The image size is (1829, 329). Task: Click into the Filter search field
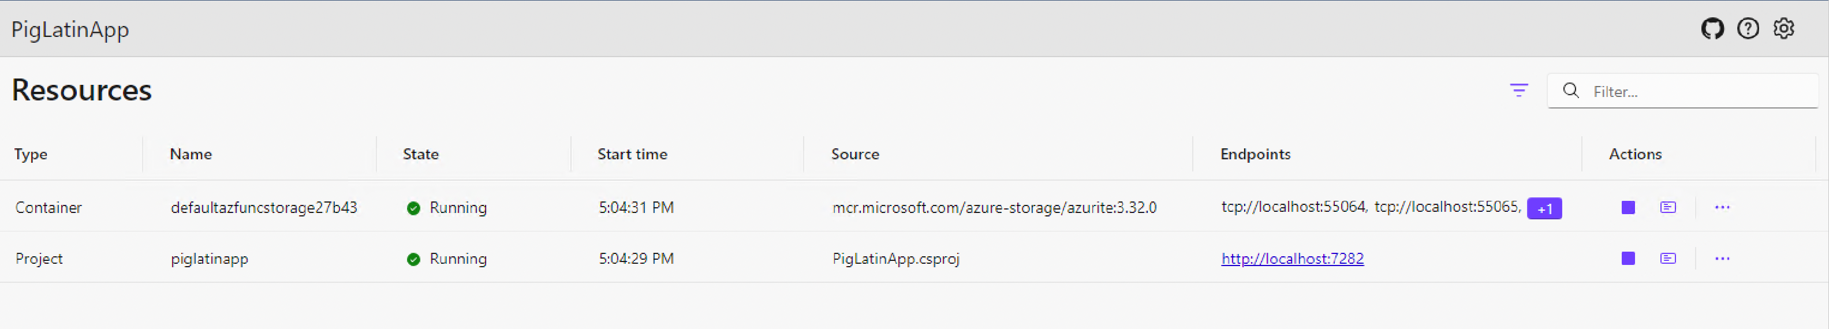point(1683,91)
